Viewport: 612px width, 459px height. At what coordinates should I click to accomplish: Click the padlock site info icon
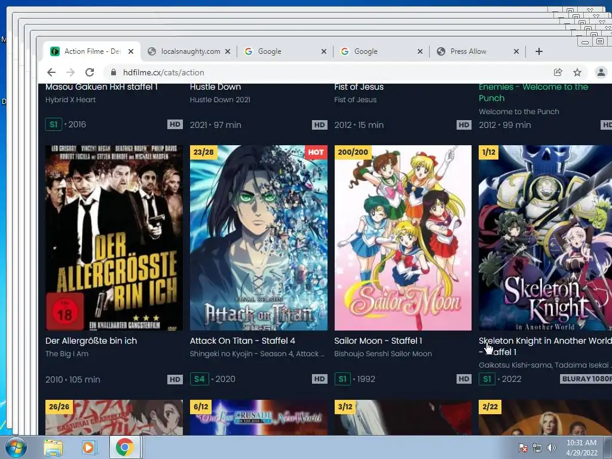click(x=114, y=72)
